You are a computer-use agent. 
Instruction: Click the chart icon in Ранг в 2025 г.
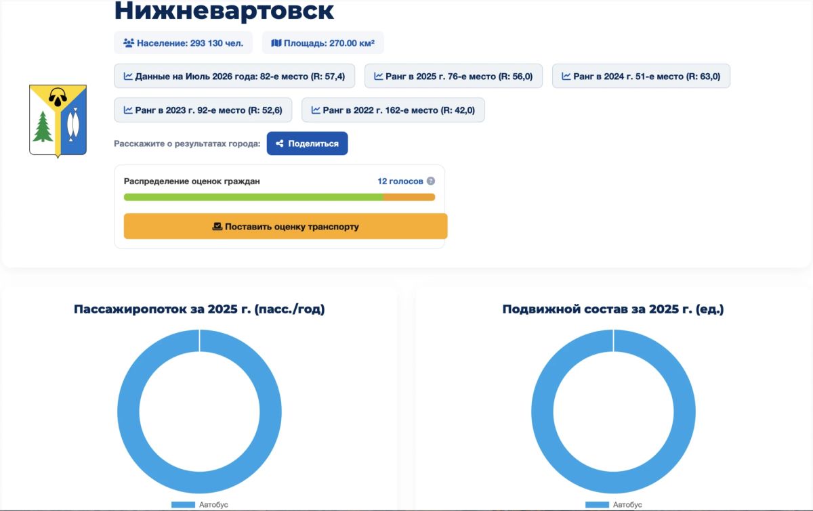click(x=379, y=76)
